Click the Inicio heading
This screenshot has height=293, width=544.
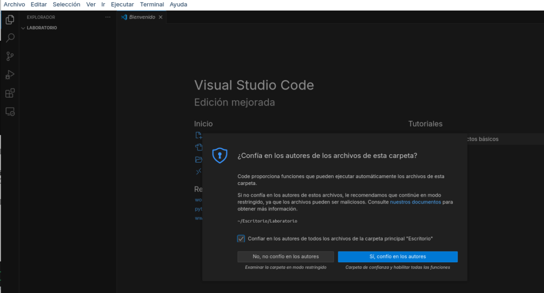[203, 124]
